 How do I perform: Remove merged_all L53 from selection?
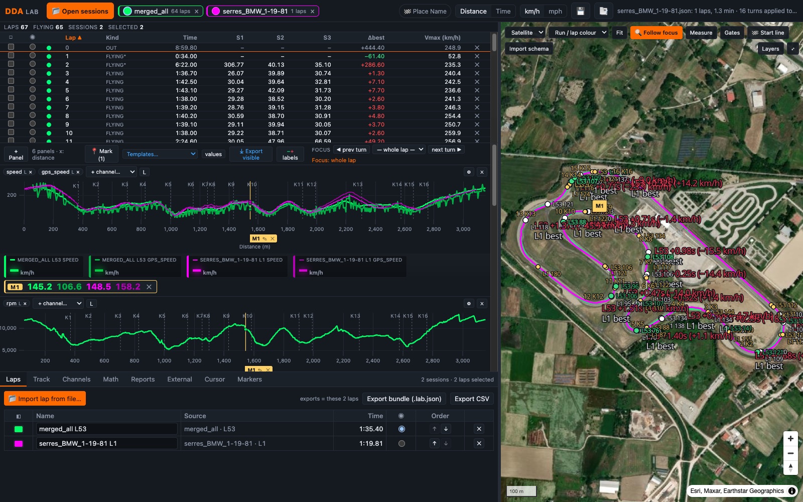coord(479,429)
